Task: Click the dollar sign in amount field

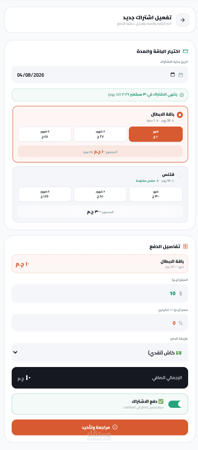Action: click(180, 293)
